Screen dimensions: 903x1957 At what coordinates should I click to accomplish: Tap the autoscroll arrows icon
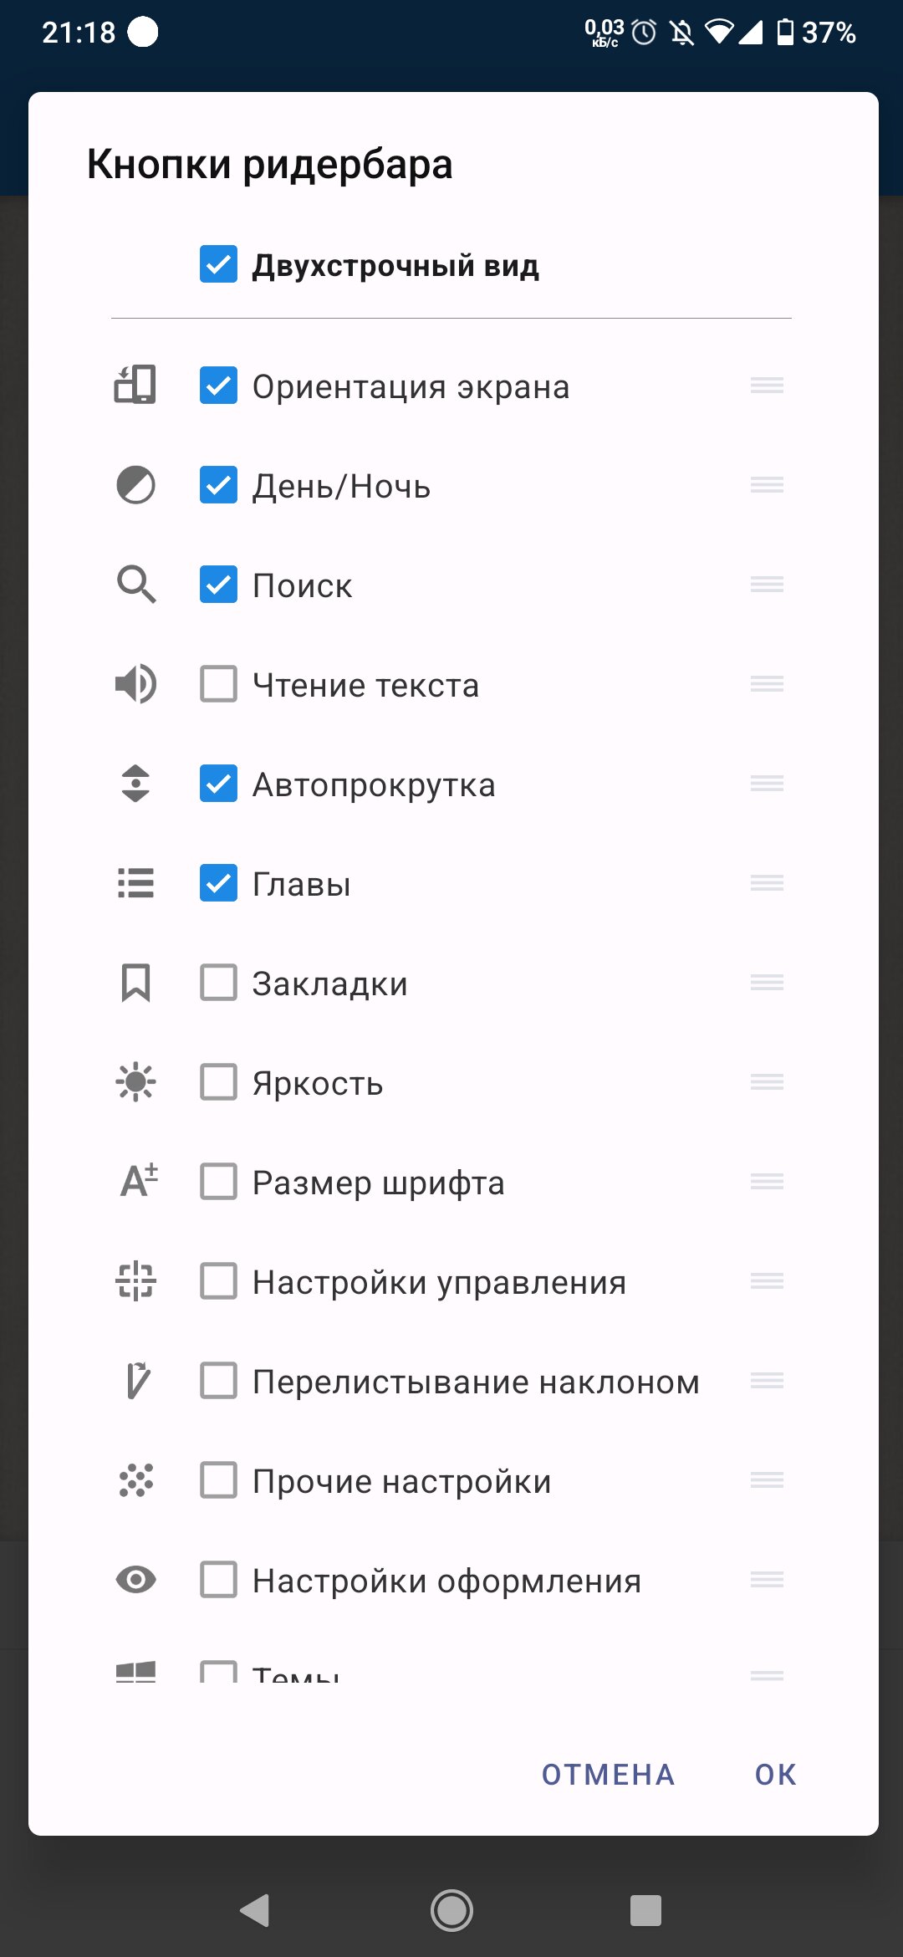coord(135,784)
